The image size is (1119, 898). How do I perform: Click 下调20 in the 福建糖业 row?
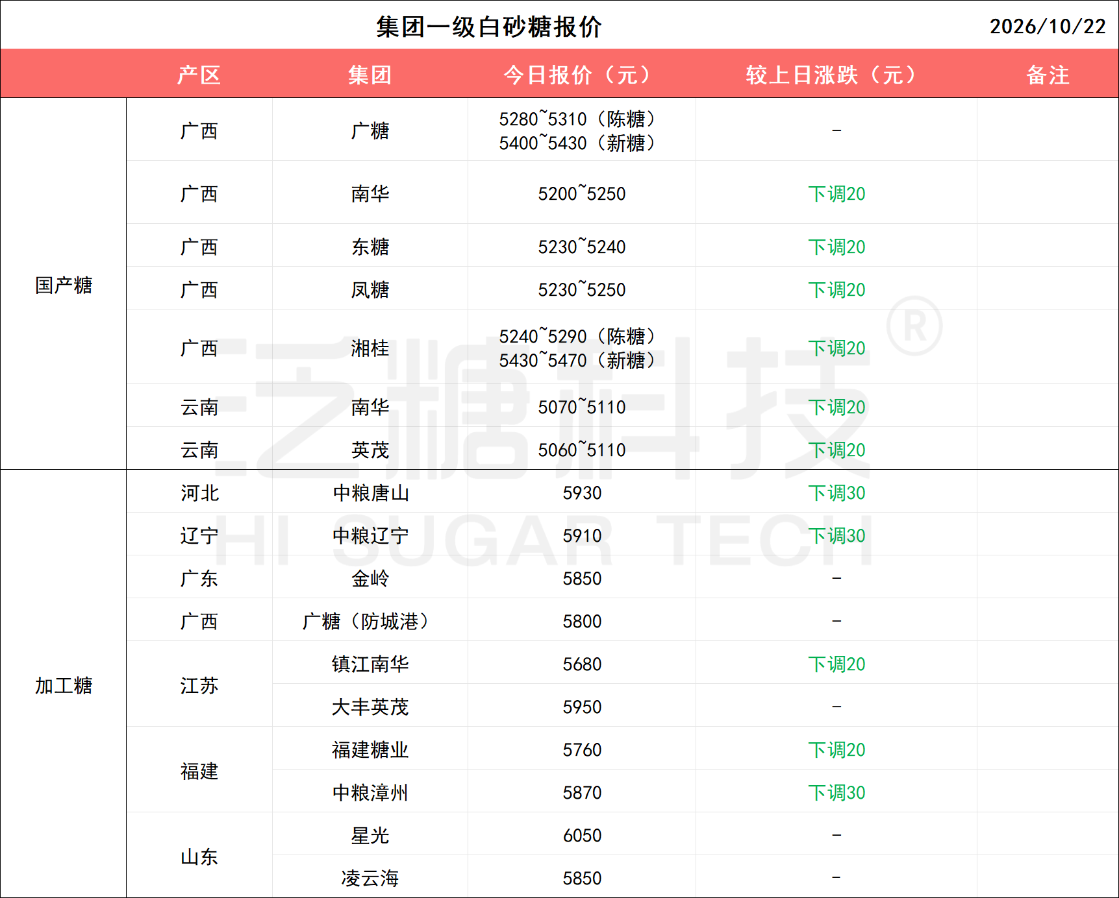coord(836,749)
